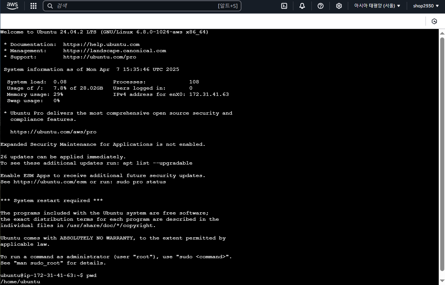Open the settings gear menu
The height and width of the screenshot is (285, 445).
click(339, 6)
